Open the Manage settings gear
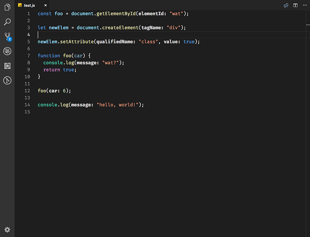 coord(7,229)
